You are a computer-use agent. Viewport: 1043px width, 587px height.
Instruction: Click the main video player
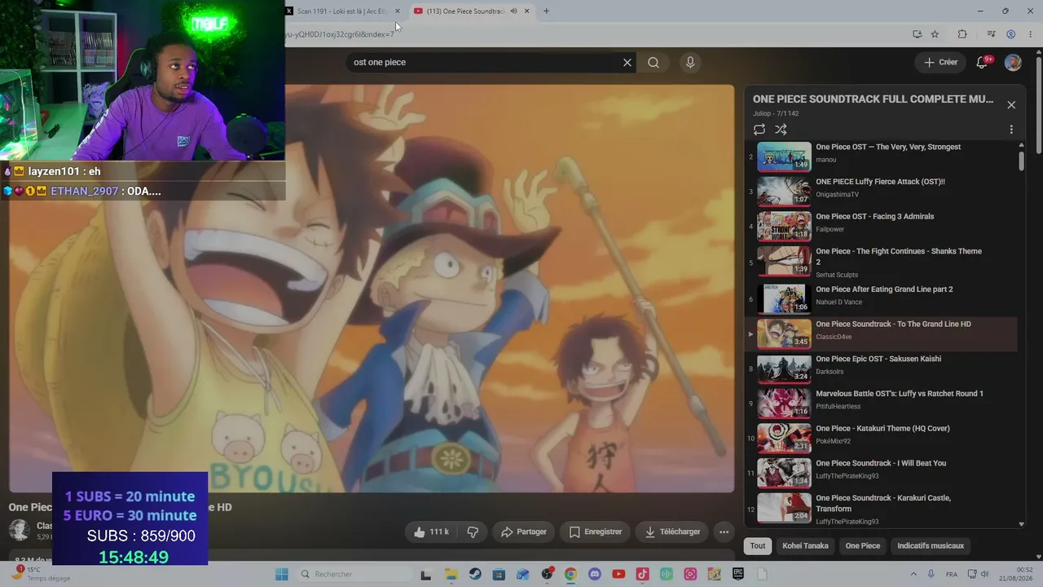point(372,289)
